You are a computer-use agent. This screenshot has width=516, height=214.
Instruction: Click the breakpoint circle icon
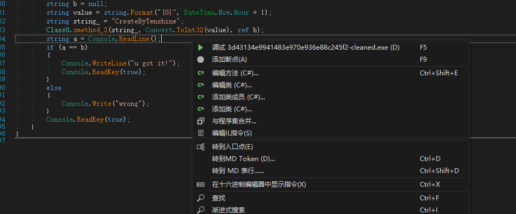click(x=201, y=60)
